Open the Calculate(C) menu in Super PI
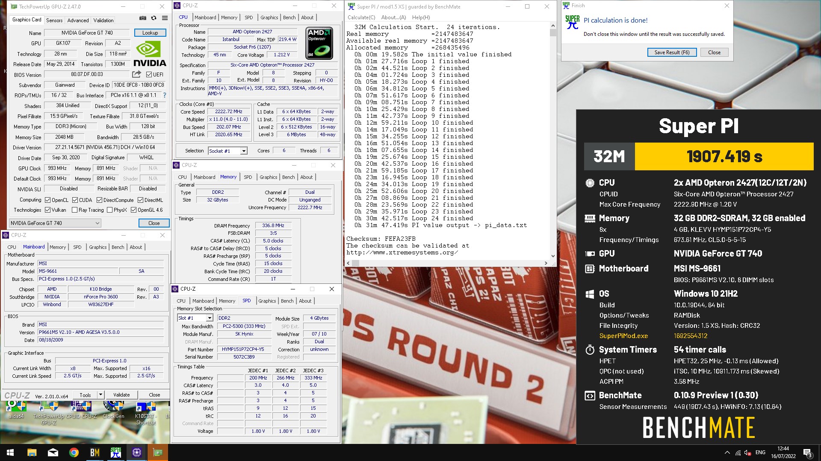The width and height of the screenshot is (821, 461). click(361, 18)
